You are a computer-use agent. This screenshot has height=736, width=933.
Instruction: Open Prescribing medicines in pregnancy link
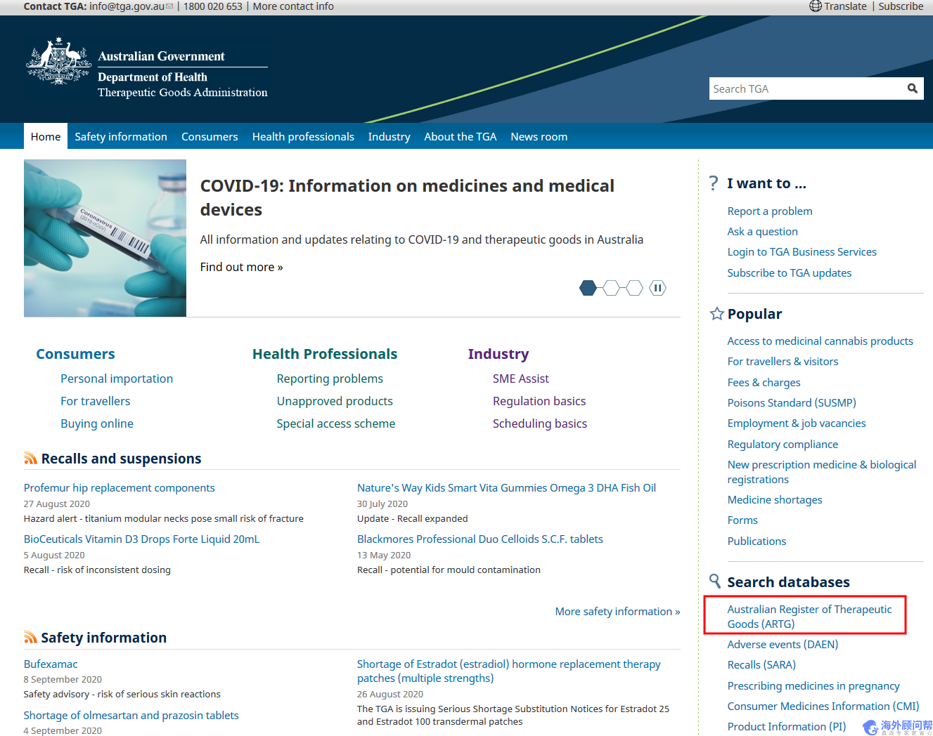point(813,685)
